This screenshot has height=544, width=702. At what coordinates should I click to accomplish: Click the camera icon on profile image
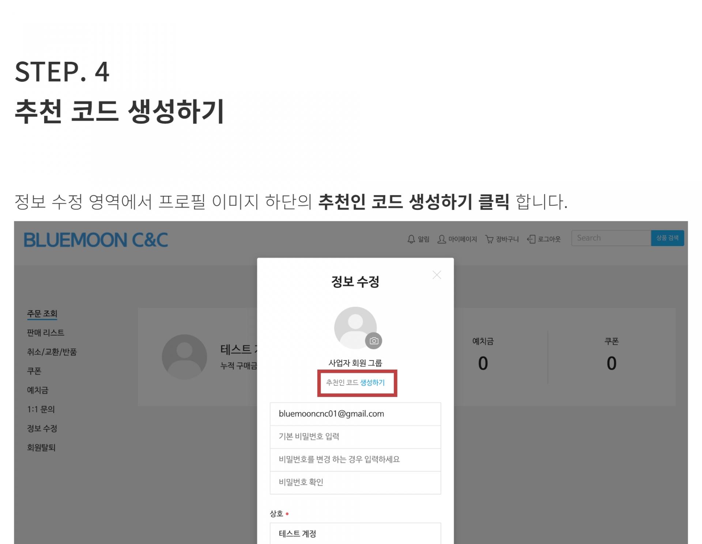tap(374, 341)
